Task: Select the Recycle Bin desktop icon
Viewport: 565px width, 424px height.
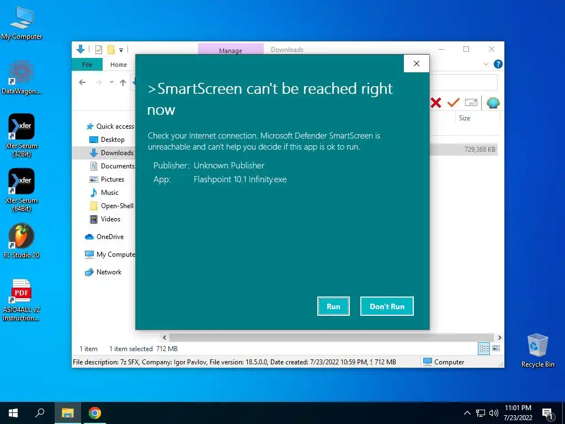Action: [537, 351]
